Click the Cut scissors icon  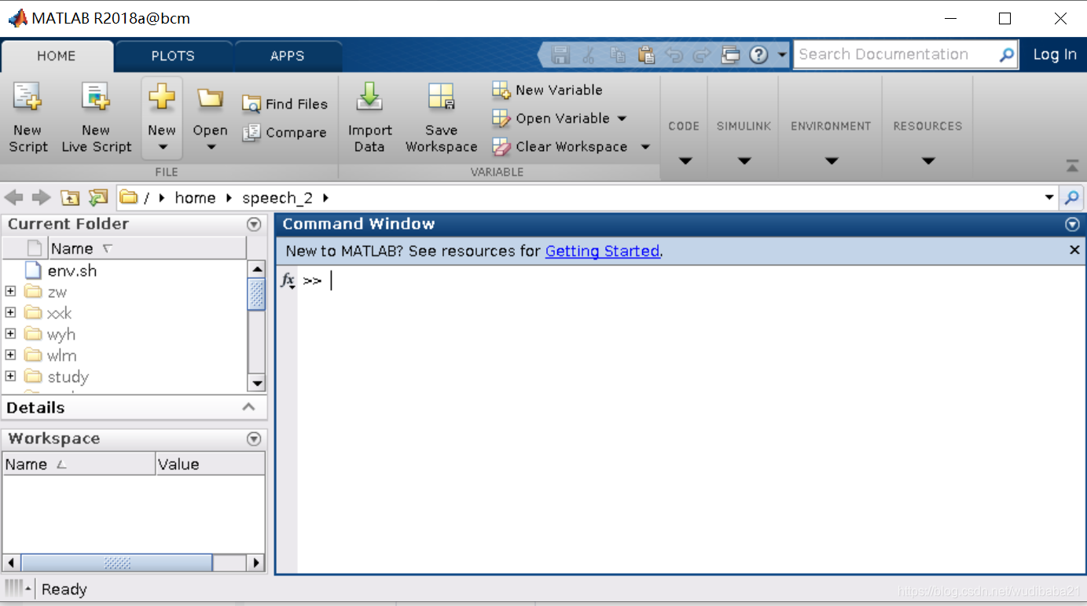tap(589, 55)
